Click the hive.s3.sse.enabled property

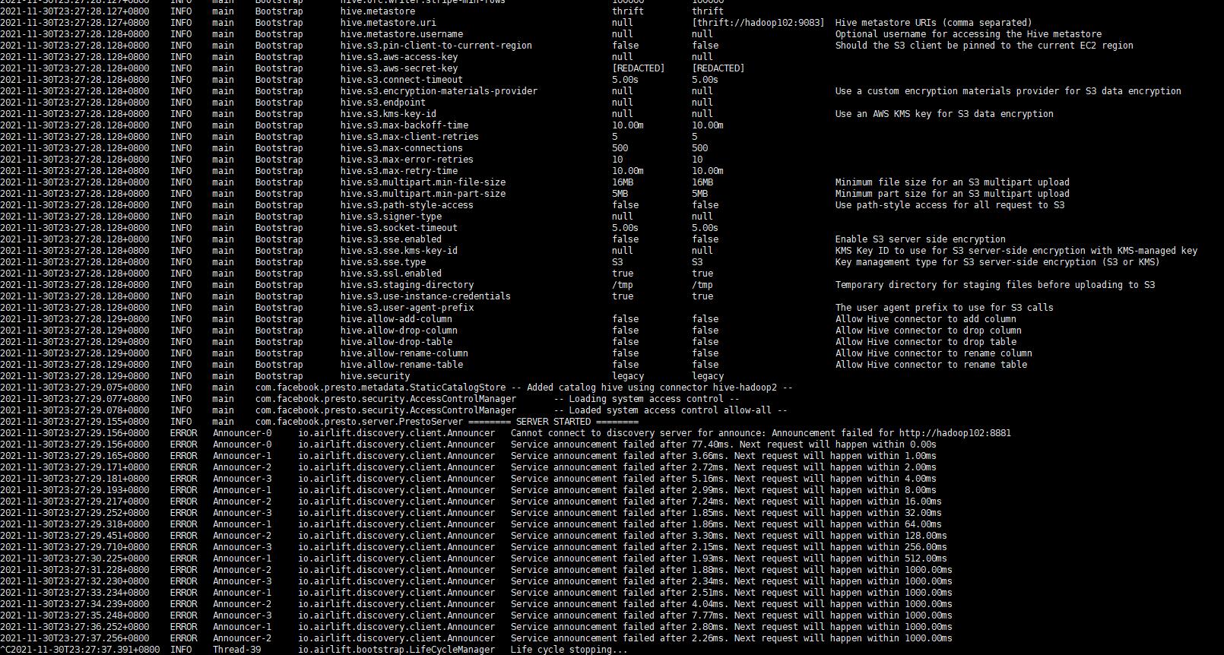click(x=391, y=239)
